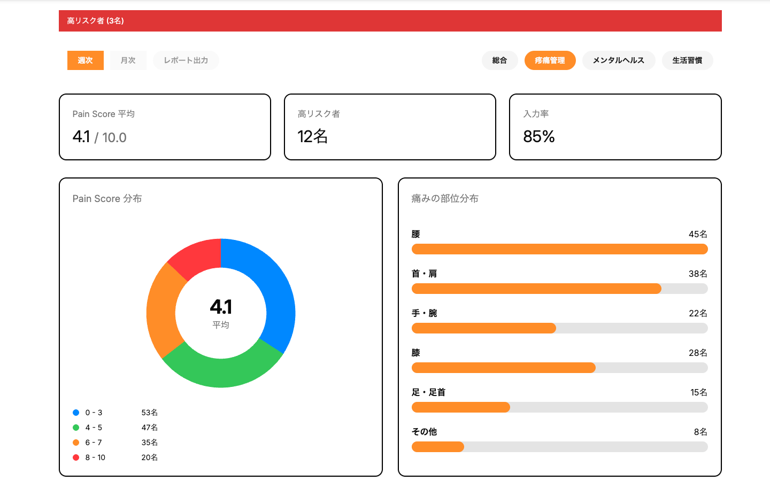The height and width of the screenshot is (489, 770).
Task: Select the 疼痛管理 pain management tab
Action: point(550,60)
